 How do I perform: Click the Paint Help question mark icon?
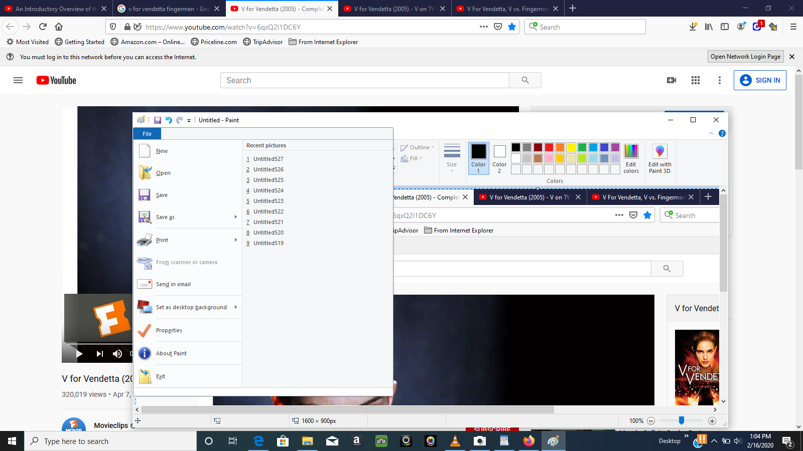coord(722,133)
